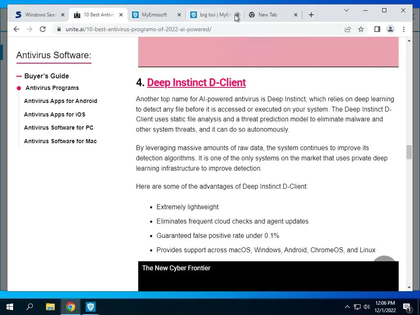The image size is (420, 315).
Task: Click the scrollbar down arrow
Action: click(x=409, y=288)
